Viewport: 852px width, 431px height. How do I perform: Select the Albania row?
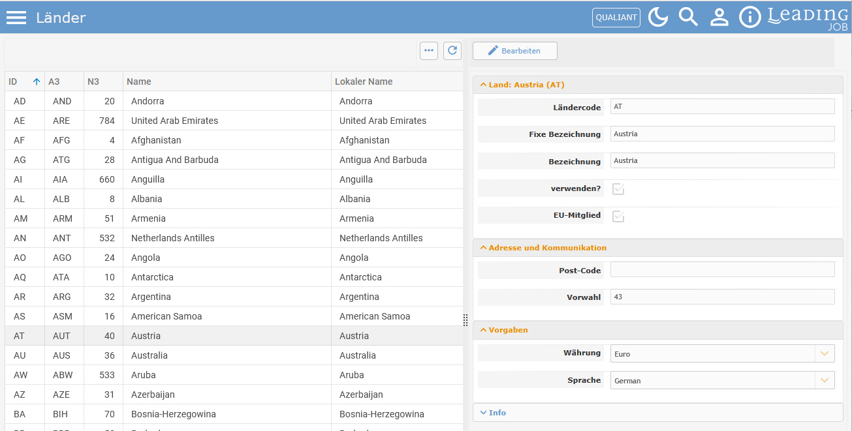point(234,199)
